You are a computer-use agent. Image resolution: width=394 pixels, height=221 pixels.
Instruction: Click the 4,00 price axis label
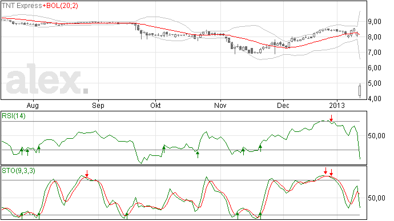[x=375, y=99]
